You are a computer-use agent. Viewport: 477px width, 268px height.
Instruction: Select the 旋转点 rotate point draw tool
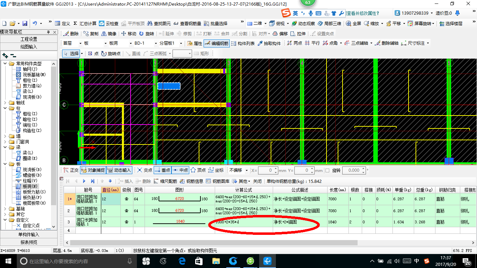click(111, 53)
